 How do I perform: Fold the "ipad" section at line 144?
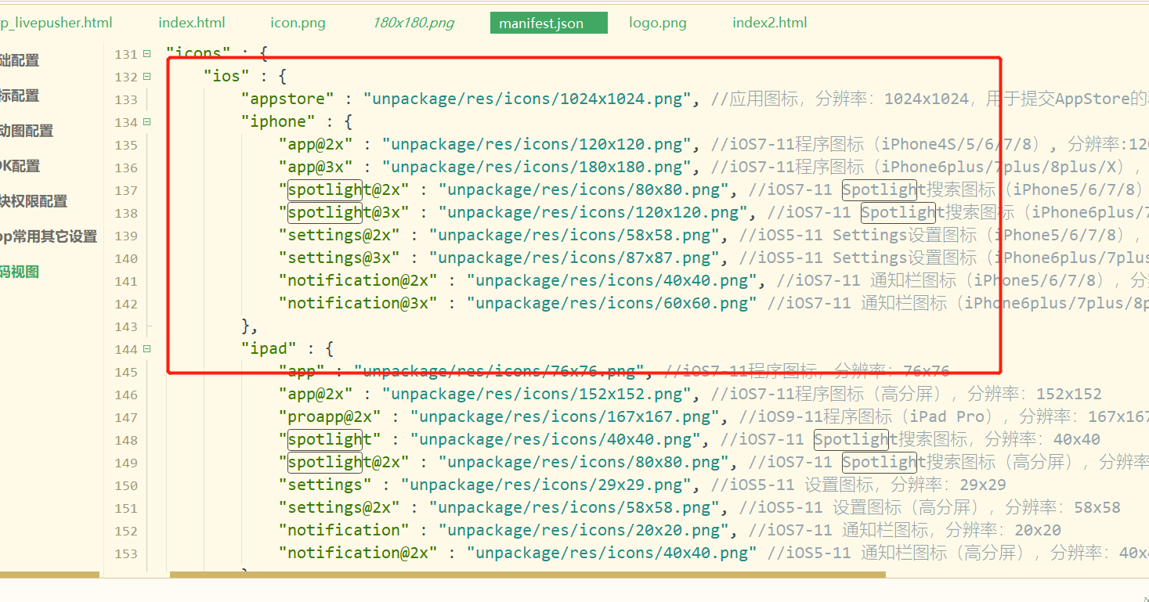tap(146, 349)
